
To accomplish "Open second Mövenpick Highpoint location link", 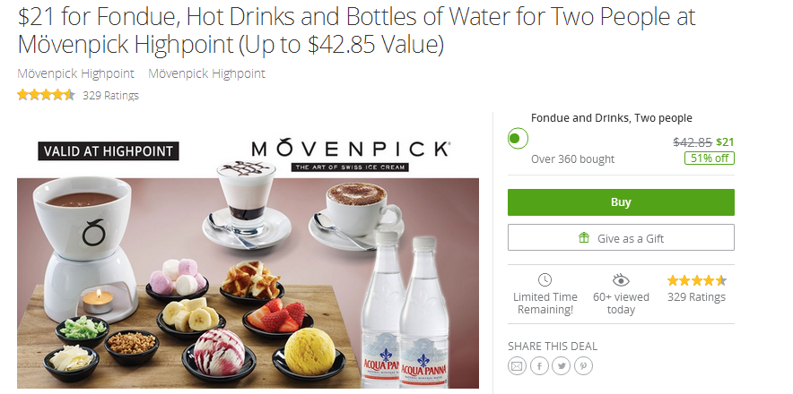I will [207, 73].
